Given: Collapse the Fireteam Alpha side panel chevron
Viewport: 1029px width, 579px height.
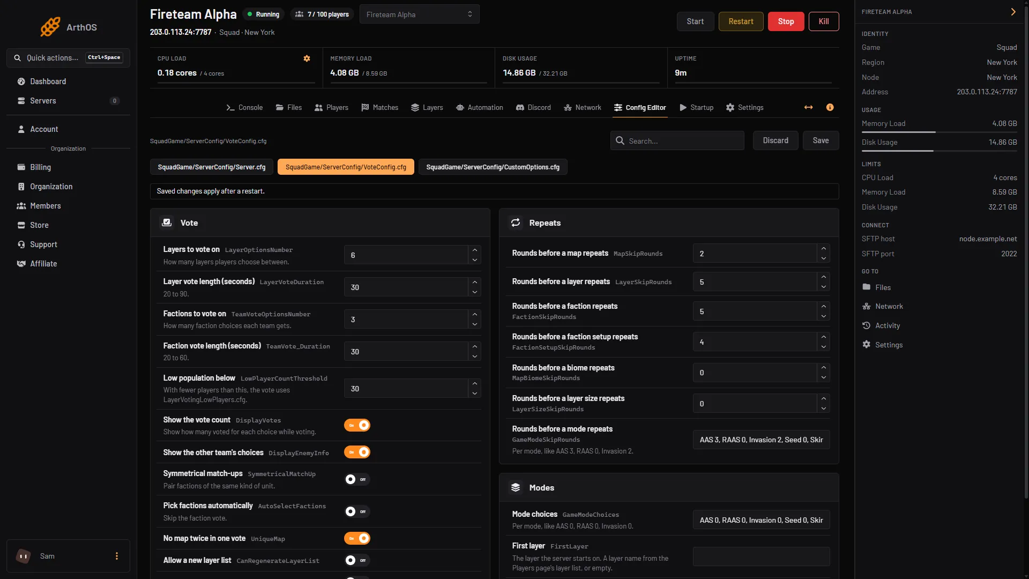Looking at the screenshot, I should pyautogui.click(x=1013, y=12).
